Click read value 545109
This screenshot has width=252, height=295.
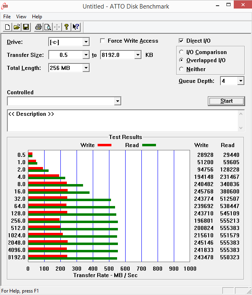[230, 213]
